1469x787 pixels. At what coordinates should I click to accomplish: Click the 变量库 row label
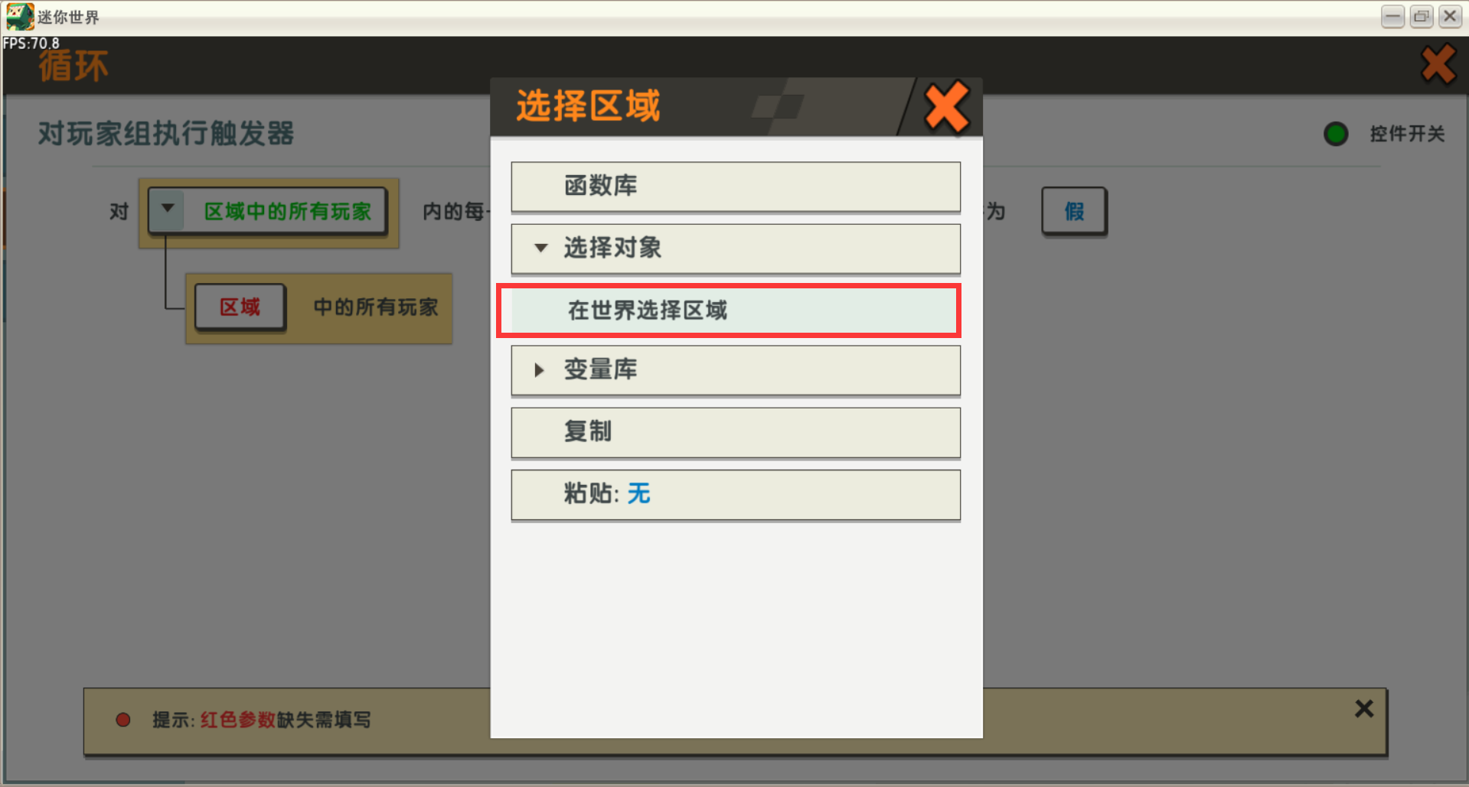coord(600,370)
